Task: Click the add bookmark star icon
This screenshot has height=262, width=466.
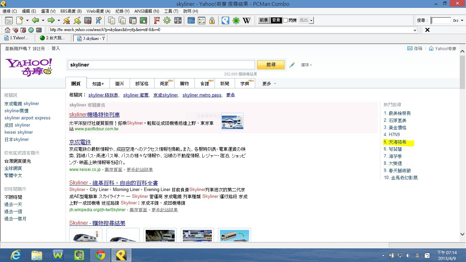Action: pyautogui.click(x=99, y=20)
